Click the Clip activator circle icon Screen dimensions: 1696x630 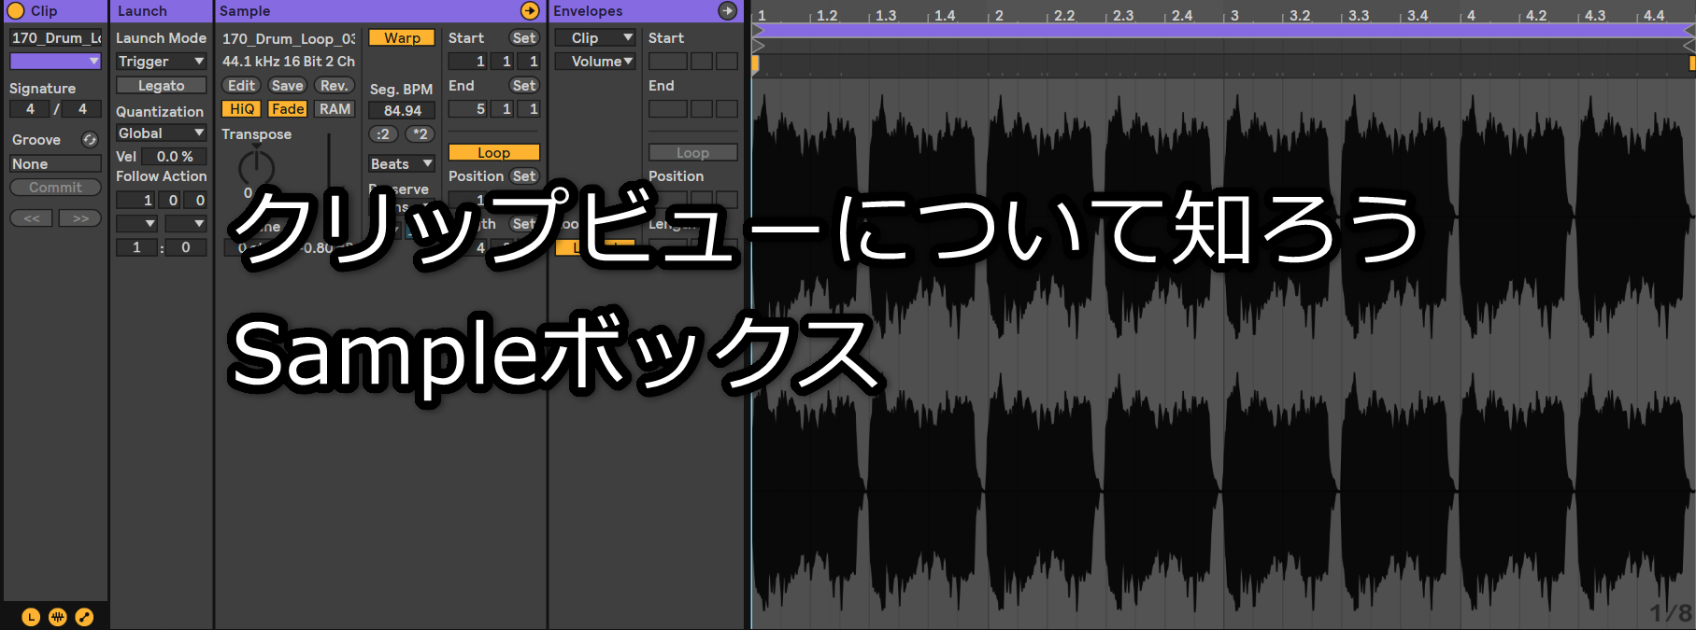pos(16,11)
